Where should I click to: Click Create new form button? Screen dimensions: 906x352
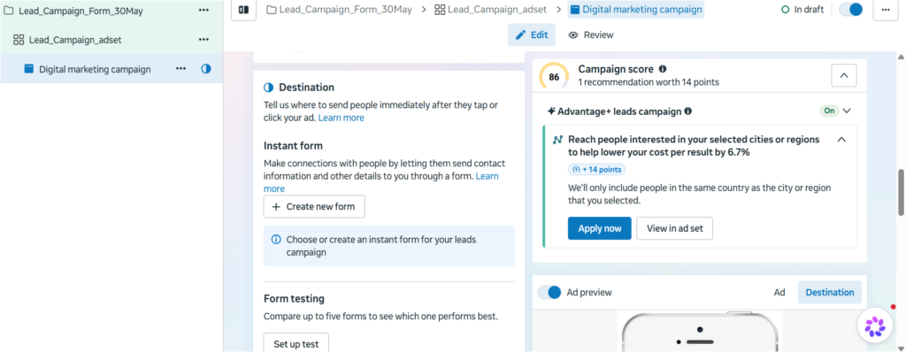point(314,206)
